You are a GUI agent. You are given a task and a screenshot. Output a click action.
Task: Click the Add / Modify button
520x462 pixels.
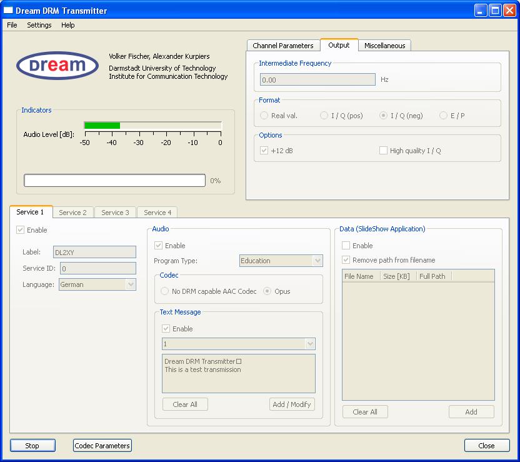(x=292, y=404)
